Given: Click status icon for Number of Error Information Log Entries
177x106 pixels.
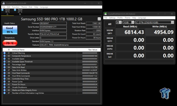Looking at the screenshot, I should [5, 93].
